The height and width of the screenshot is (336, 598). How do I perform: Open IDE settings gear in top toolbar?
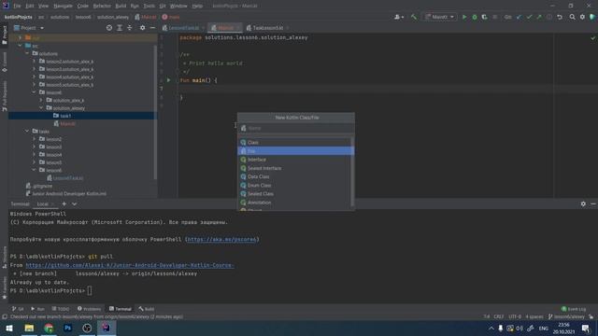(582, 17)
